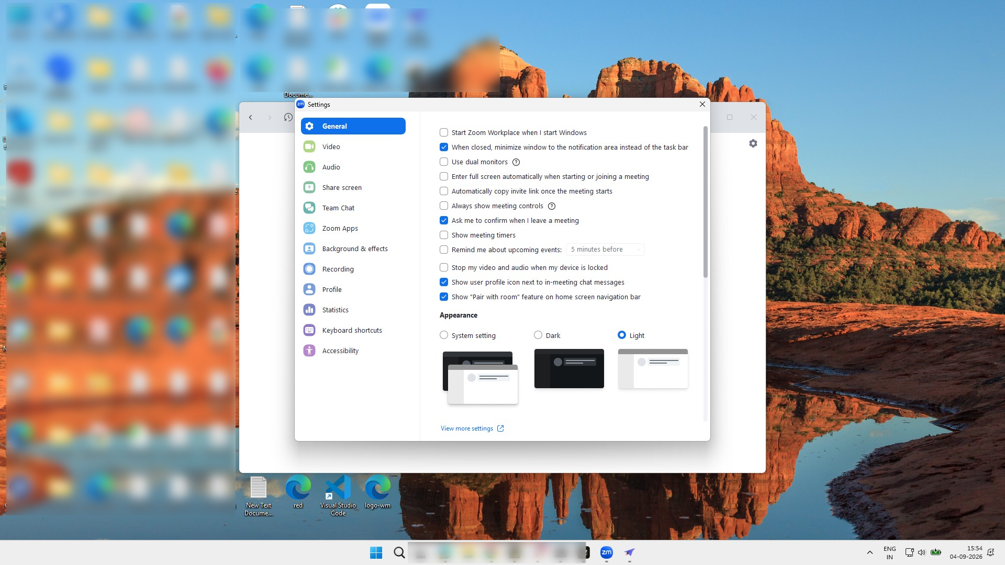Open the View more settings link

click(x=472, y=428)
